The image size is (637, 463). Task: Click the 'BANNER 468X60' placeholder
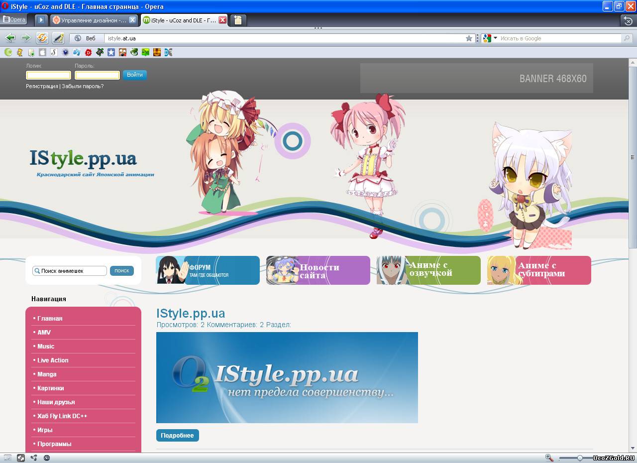click(477, 78)
